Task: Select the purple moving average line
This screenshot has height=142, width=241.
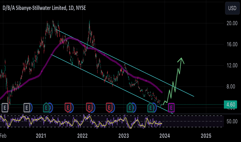Action: click(104, 55)
